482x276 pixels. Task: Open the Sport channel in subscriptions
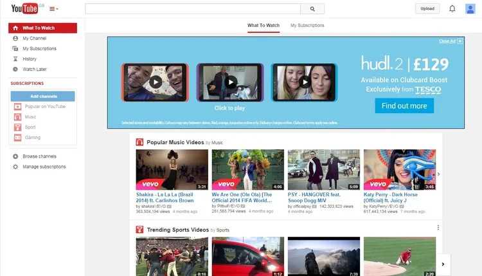tap(30, 127)
